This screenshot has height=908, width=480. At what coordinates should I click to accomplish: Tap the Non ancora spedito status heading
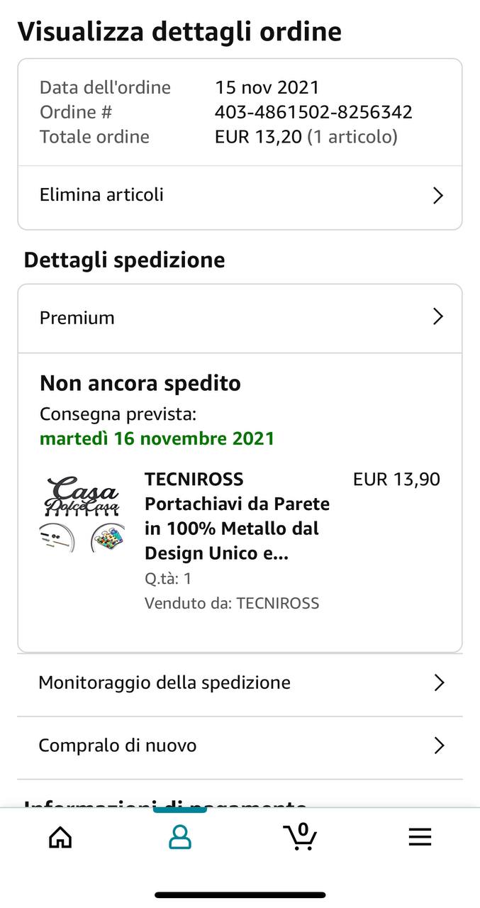(x=140, y=383)
